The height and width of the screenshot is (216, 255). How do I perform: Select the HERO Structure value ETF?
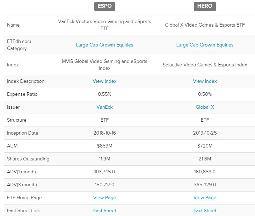205,120
